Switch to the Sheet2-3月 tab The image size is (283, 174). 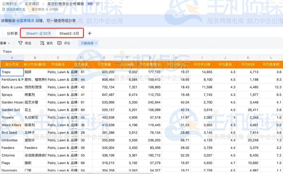coord(69,33)
